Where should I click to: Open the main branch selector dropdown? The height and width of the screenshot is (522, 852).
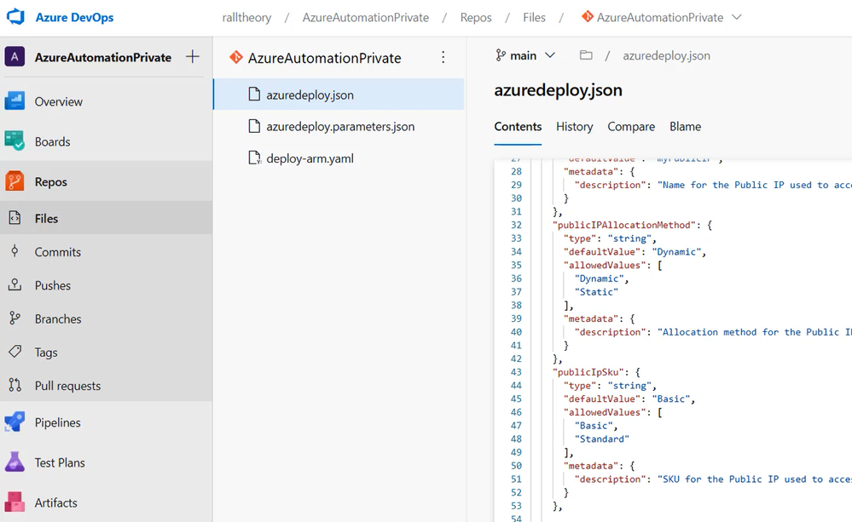(x=525, y=55)
